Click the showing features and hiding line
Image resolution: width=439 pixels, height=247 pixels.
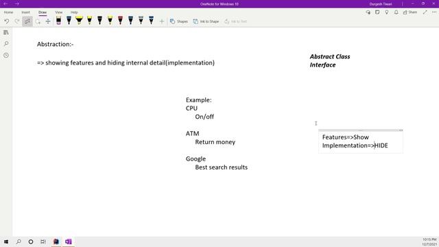click(x=126, y=62)
